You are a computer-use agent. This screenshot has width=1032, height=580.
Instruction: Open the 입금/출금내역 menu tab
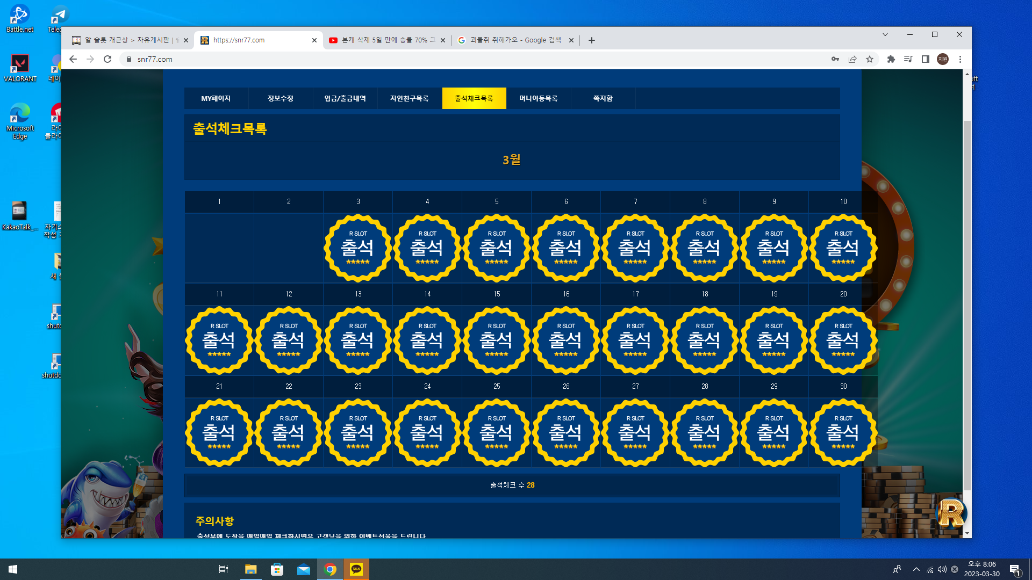point(345,98)
